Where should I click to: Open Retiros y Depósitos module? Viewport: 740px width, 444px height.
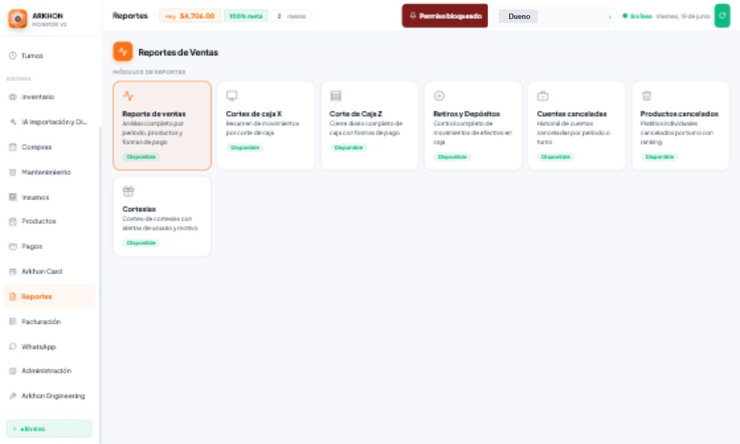pos(473,126)
